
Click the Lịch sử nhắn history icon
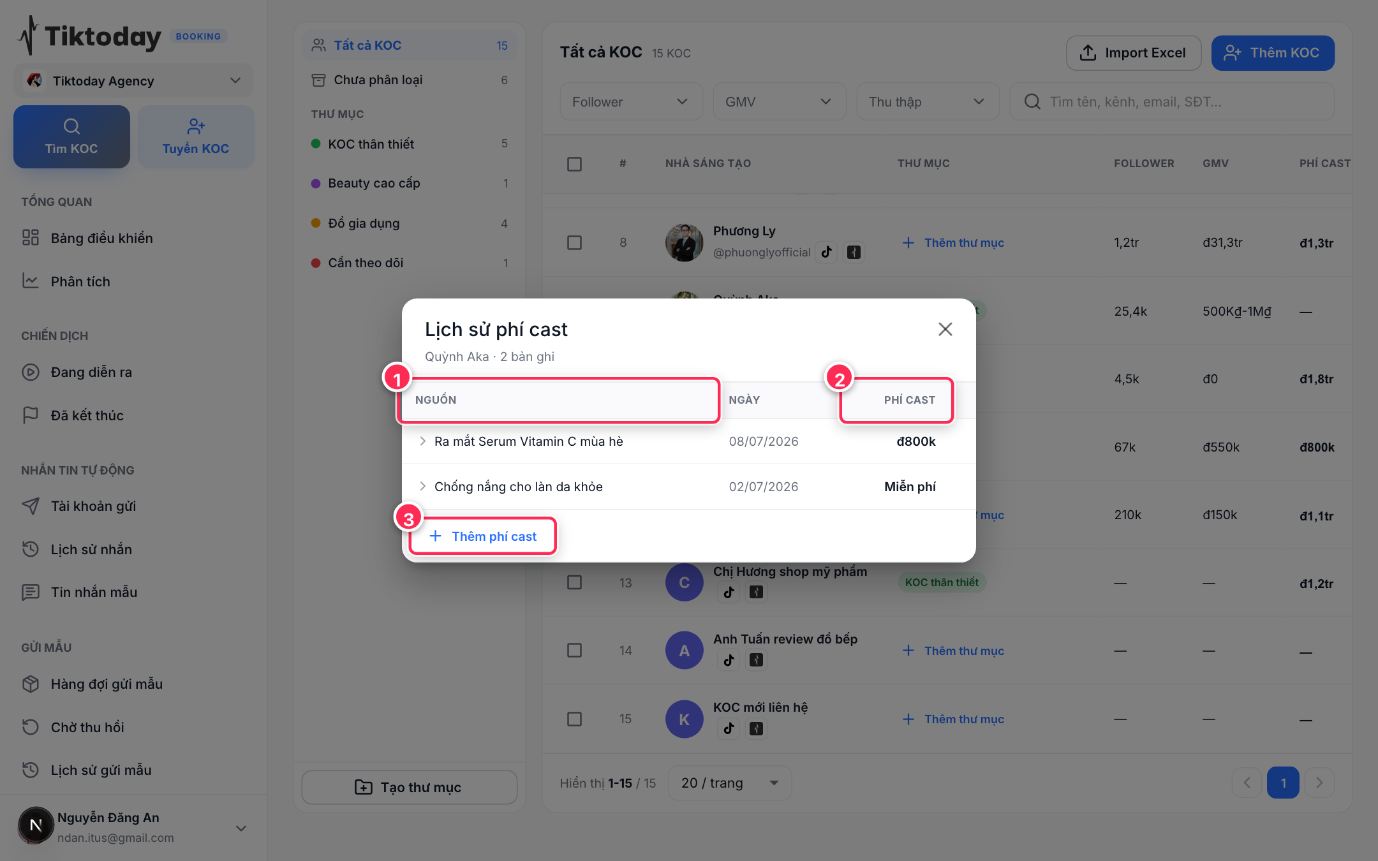click(31, 549)
